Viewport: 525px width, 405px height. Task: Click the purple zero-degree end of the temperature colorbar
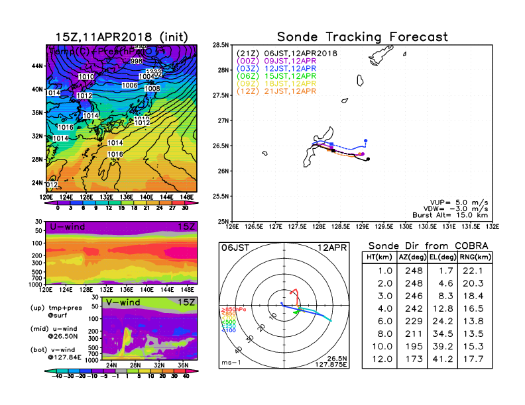50,203
